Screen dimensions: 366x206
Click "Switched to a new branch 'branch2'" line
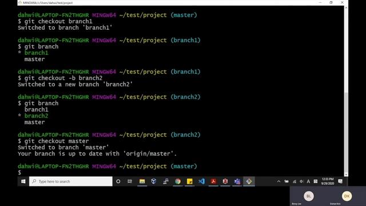75,85
